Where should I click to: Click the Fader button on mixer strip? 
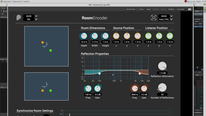coord(198,27)
